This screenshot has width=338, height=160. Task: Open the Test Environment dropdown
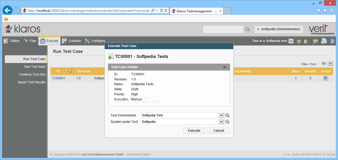point(221,115)
